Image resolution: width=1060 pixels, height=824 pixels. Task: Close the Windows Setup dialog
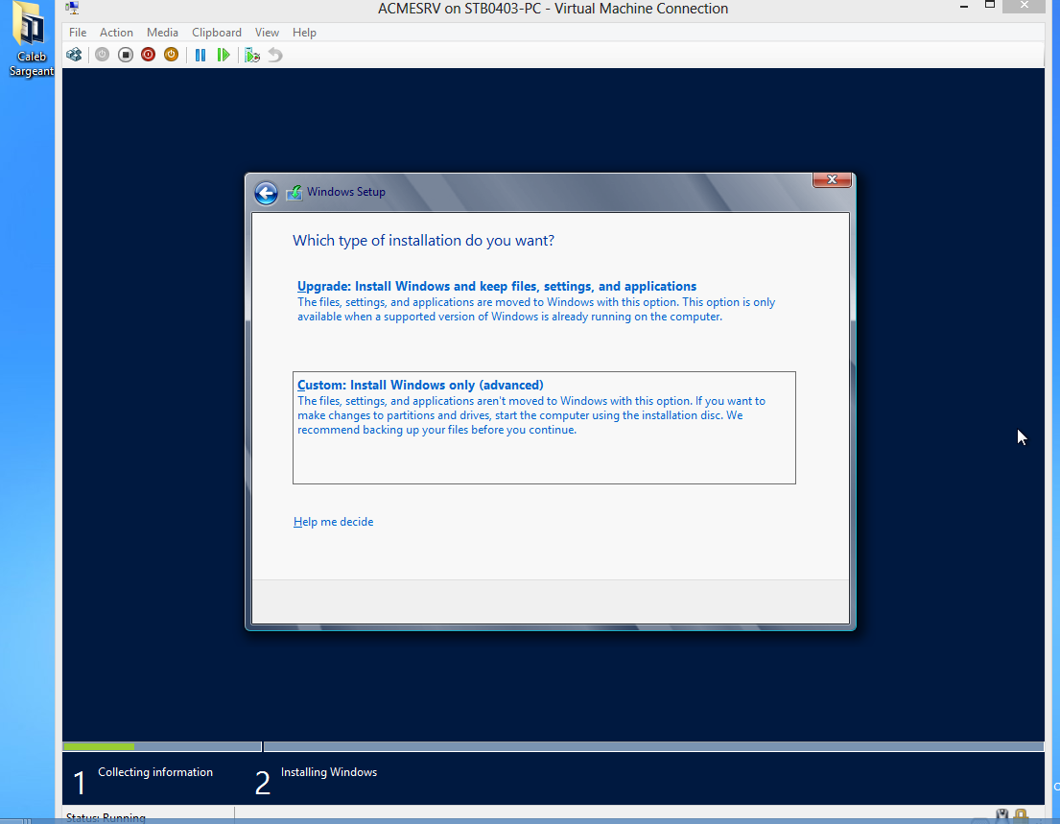832,179
